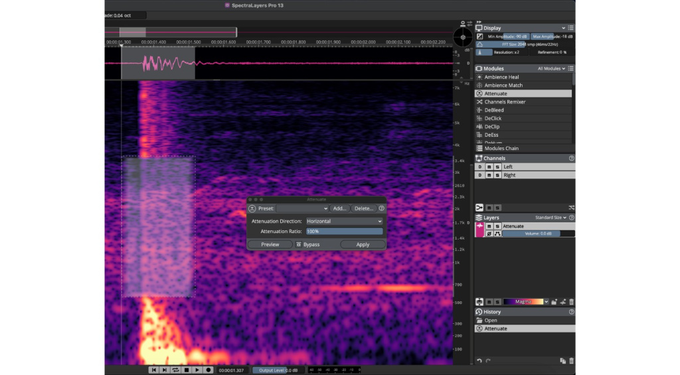The image size is (680, 375).
Task: Delete the selected layer trash icon
Action: [x=572, y=302]
